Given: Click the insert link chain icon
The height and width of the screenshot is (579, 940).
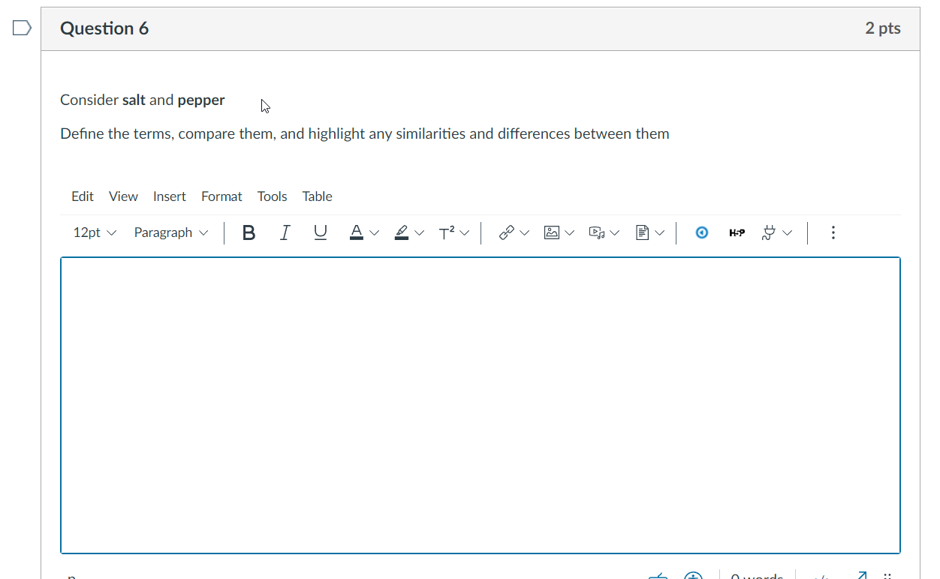Looking at the screenshot, I should point(507,233).
